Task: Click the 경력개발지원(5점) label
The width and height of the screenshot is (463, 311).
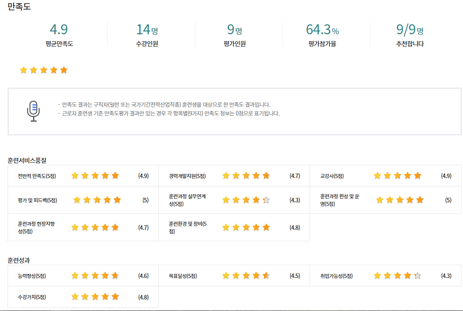Action: (x=187, y=176)
